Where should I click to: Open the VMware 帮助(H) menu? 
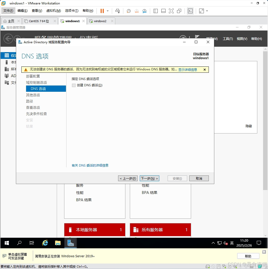pos(88,11)
